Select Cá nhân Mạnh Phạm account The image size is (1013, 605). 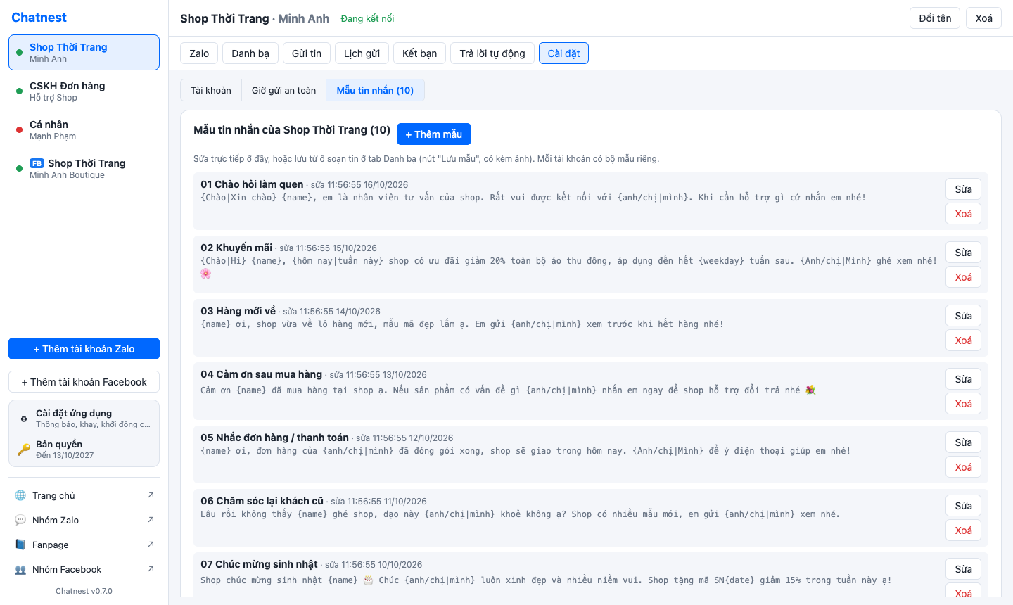pos(84,130)
